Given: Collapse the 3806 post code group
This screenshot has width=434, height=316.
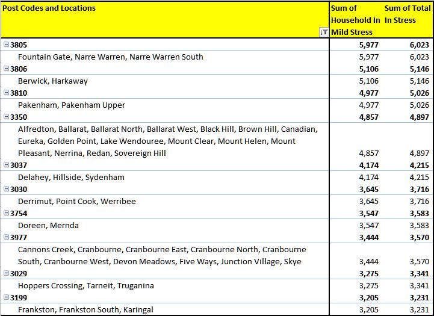Looking at the screenshot, I should pos(6,69).
